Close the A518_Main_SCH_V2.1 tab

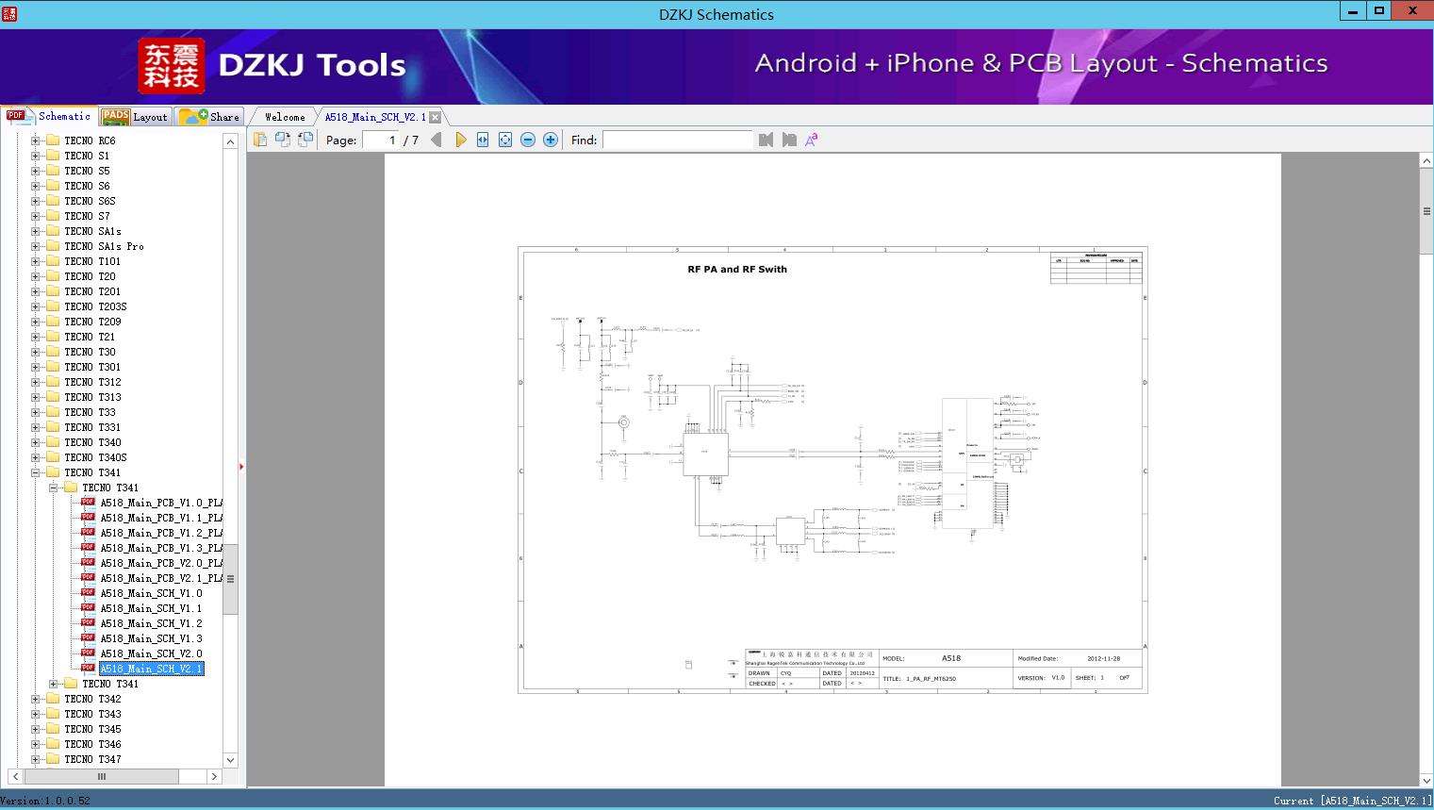(x=435, y=118)
